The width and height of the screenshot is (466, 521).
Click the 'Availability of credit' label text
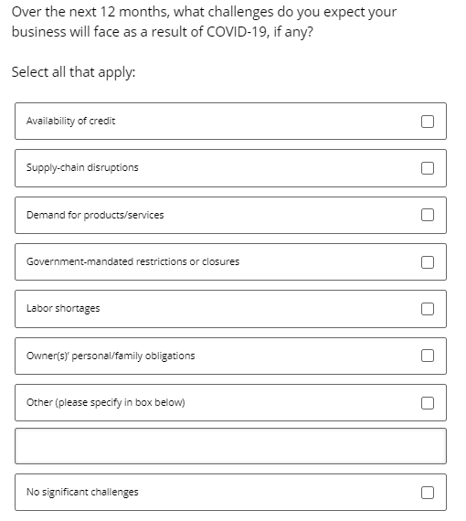click(x=70, y=121)
